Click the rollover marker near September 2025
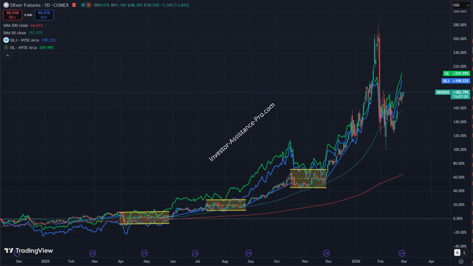This screenshot has height=266, width=473. coord(249,253)
